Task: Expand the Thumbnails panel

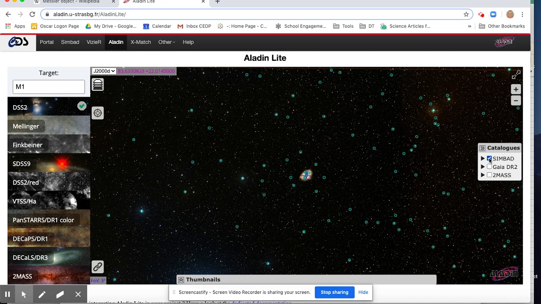Action: point(181,280)
